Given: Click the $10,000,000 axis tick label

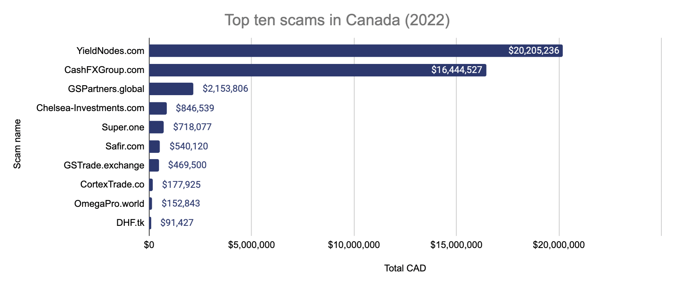Looking at the screenshot, I should 354,245.
